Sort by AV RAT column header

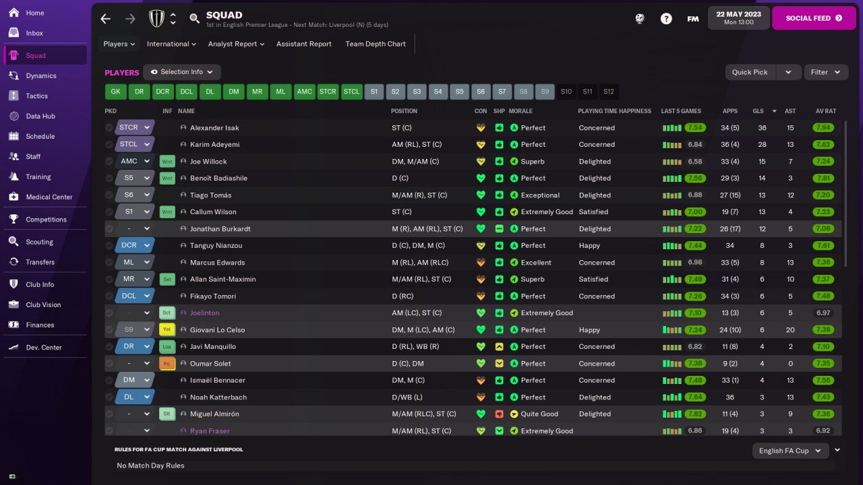(826, 111)
